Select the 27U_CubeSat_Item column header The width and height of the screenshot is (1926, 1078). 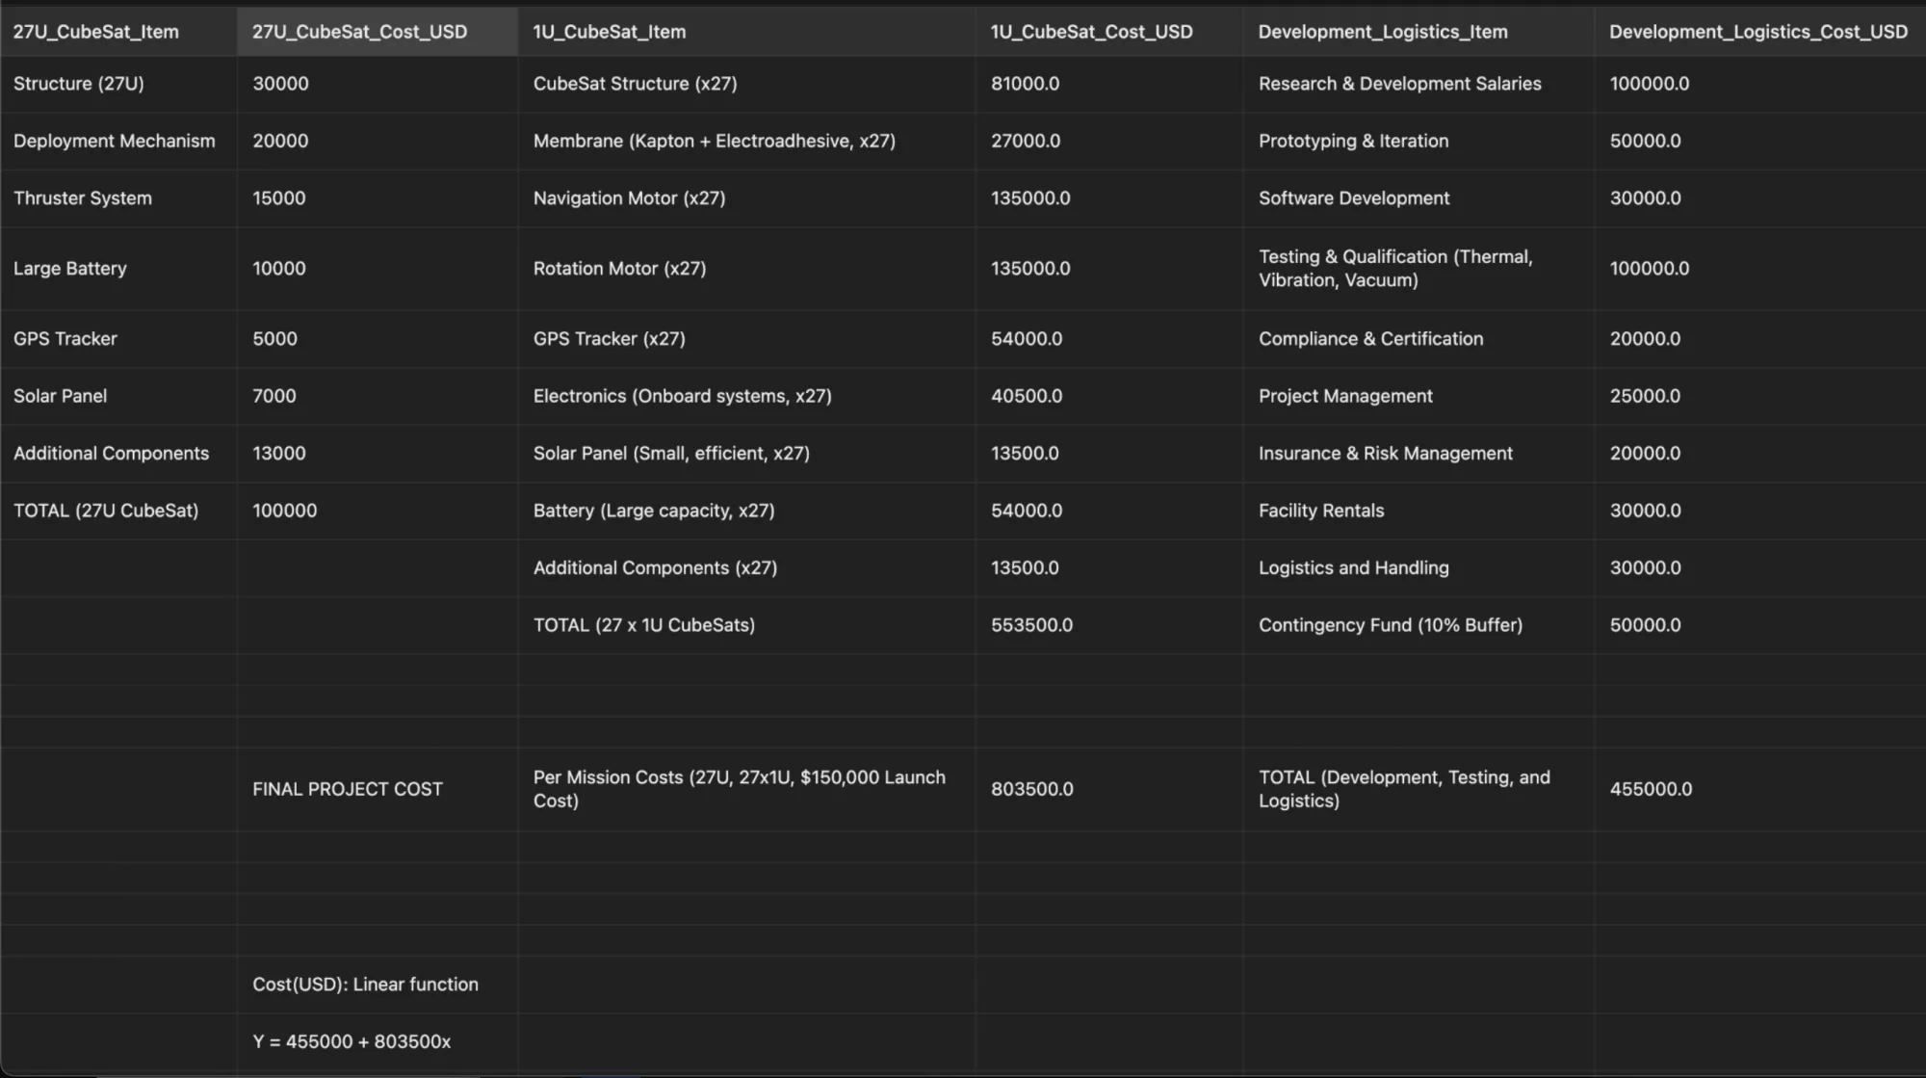tap(118, 32)
